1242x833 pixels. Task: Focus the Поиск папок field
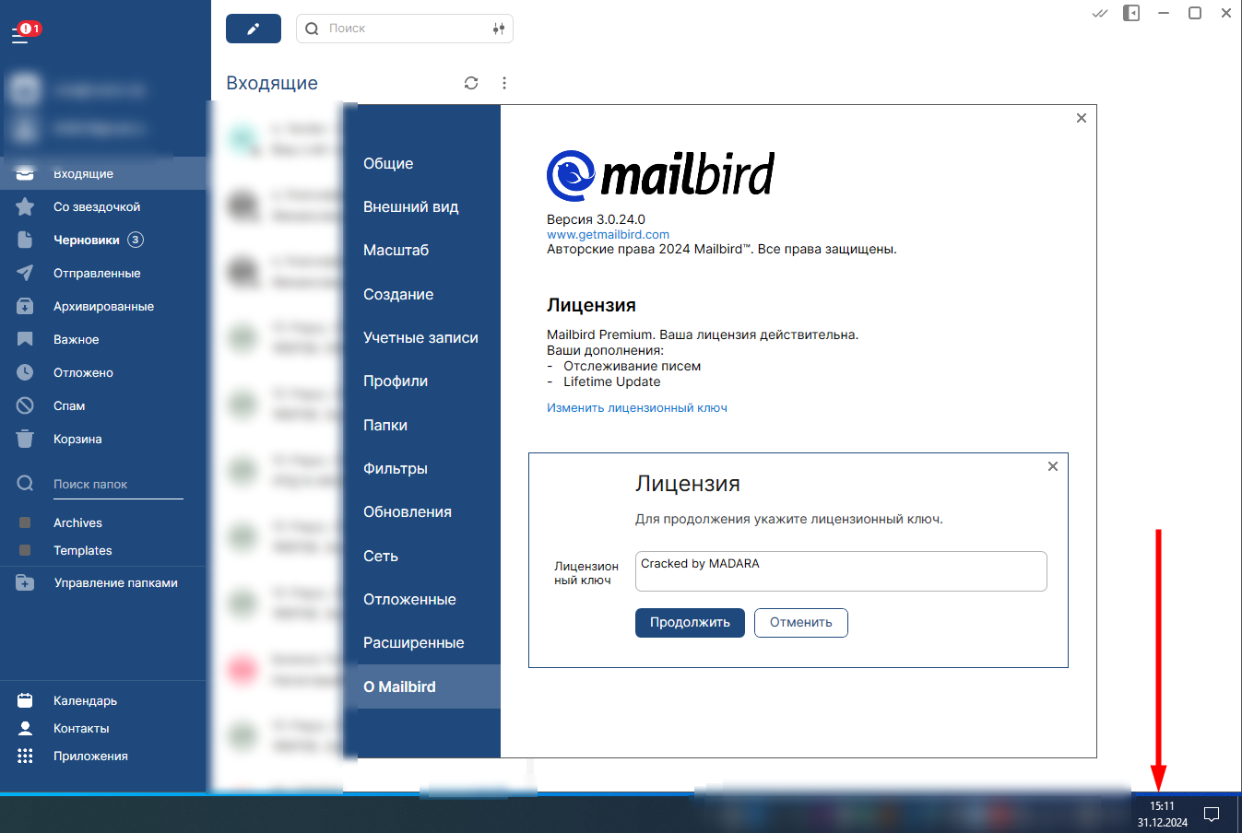[x=118, y=484]
